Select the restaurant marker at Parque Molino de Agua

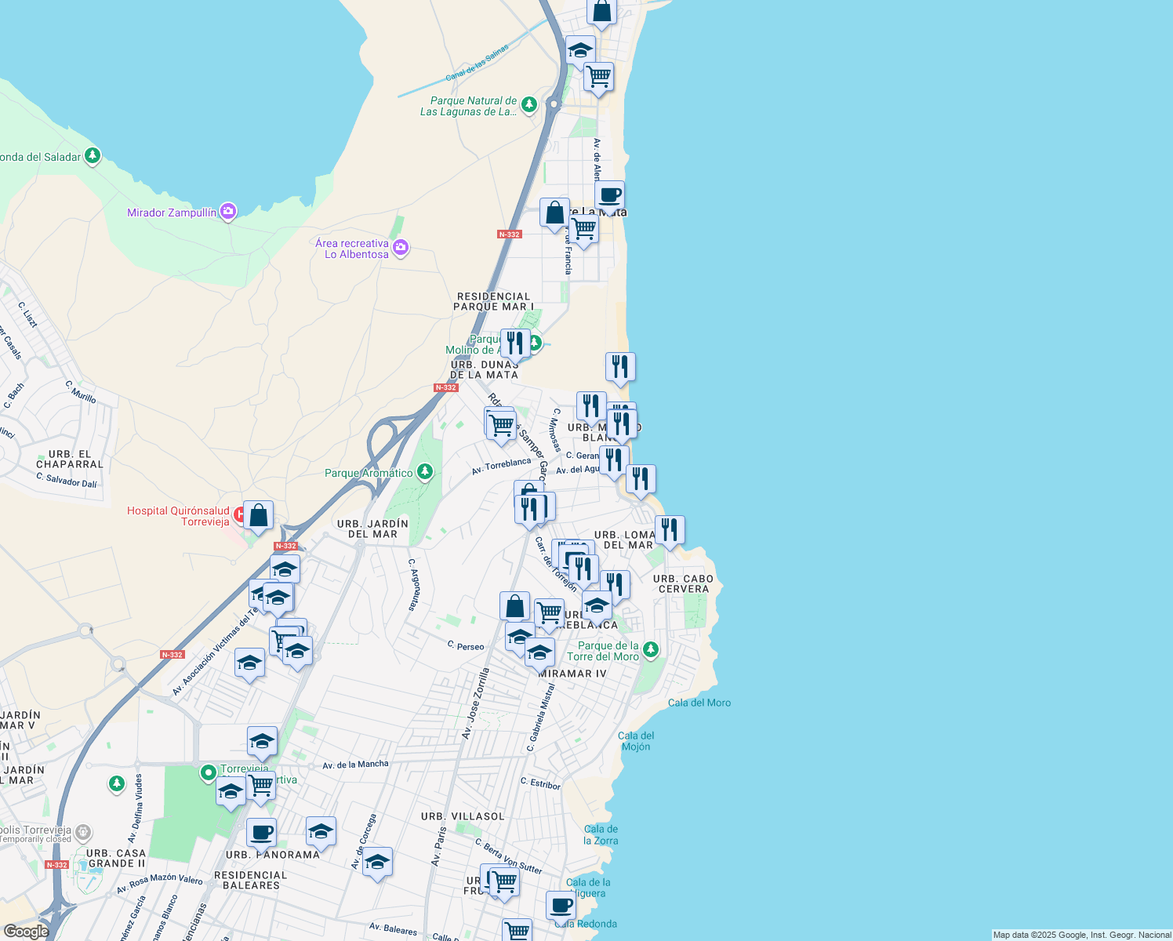515,342
